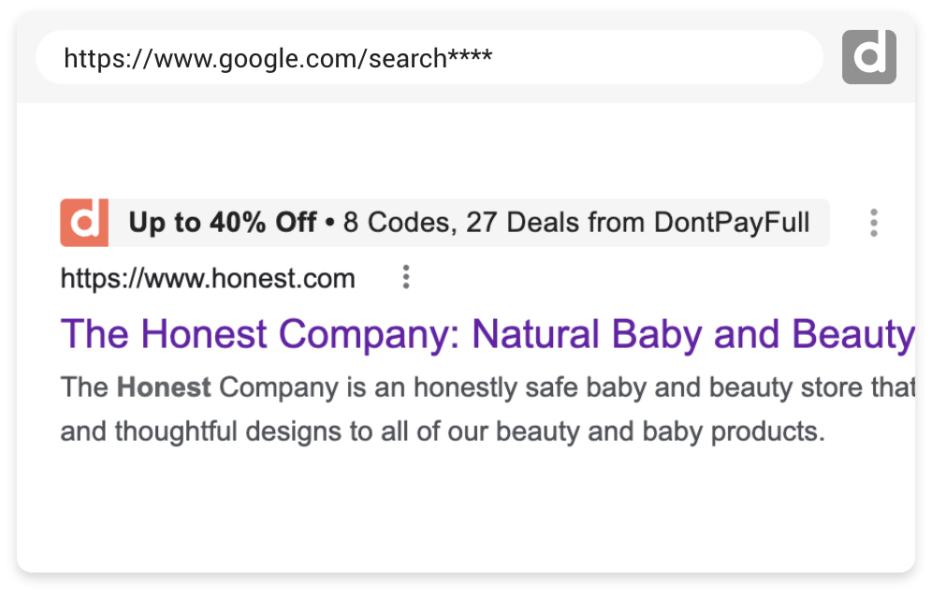Viewport: 932px width, 595px height.
Task: Click "Natural Baby and Beauty" in result title
Action: [x=692, y=334]
